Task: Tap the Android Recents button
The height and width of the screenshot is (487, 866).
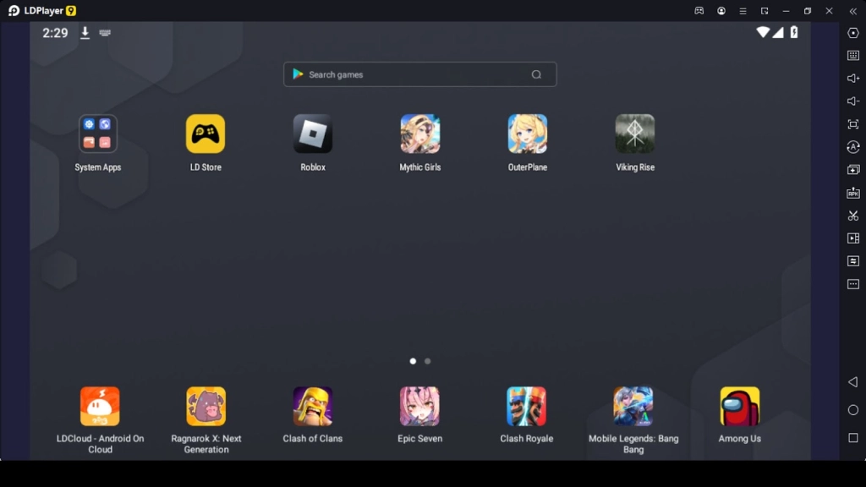Action: tap(853, 438)
